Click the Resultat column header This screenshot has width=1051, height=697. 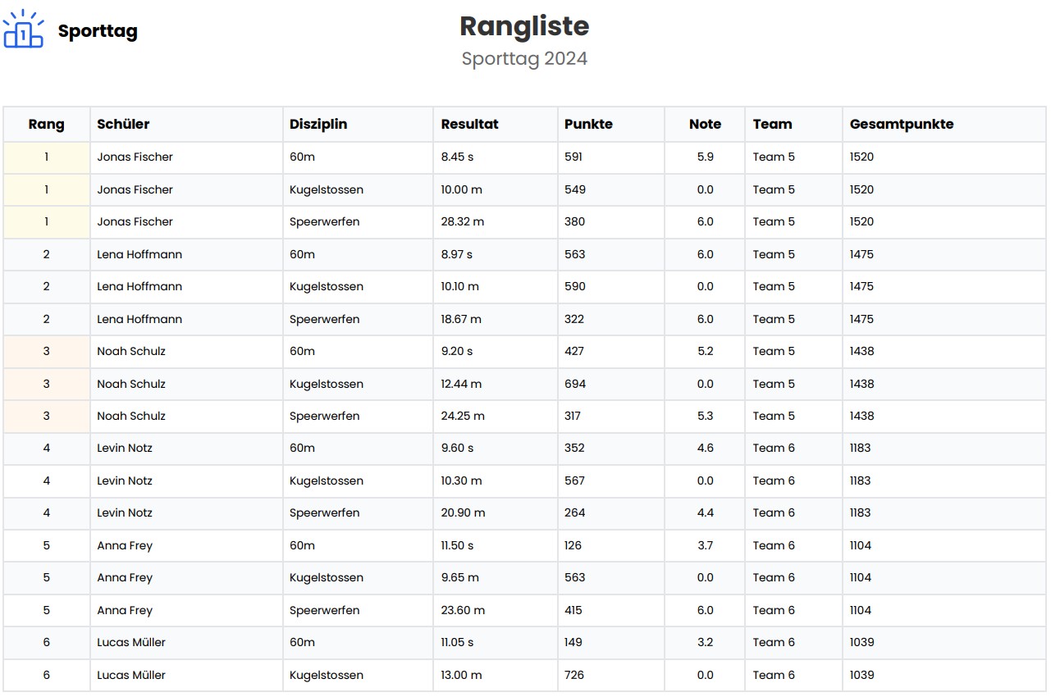pos(469,125)
